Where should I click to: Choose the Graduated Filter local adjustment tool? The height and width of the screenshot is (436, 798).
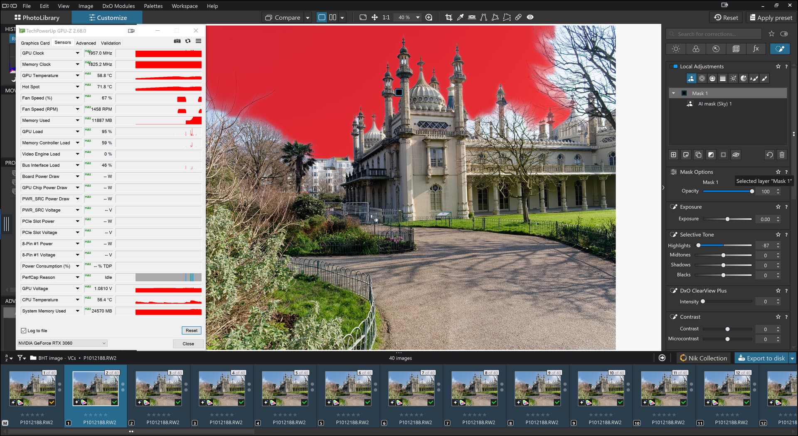pyautogui.click(x=723, y=78)
